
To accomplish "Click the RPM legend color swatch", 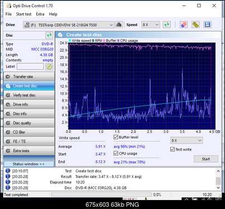I will tap(93, 40).
